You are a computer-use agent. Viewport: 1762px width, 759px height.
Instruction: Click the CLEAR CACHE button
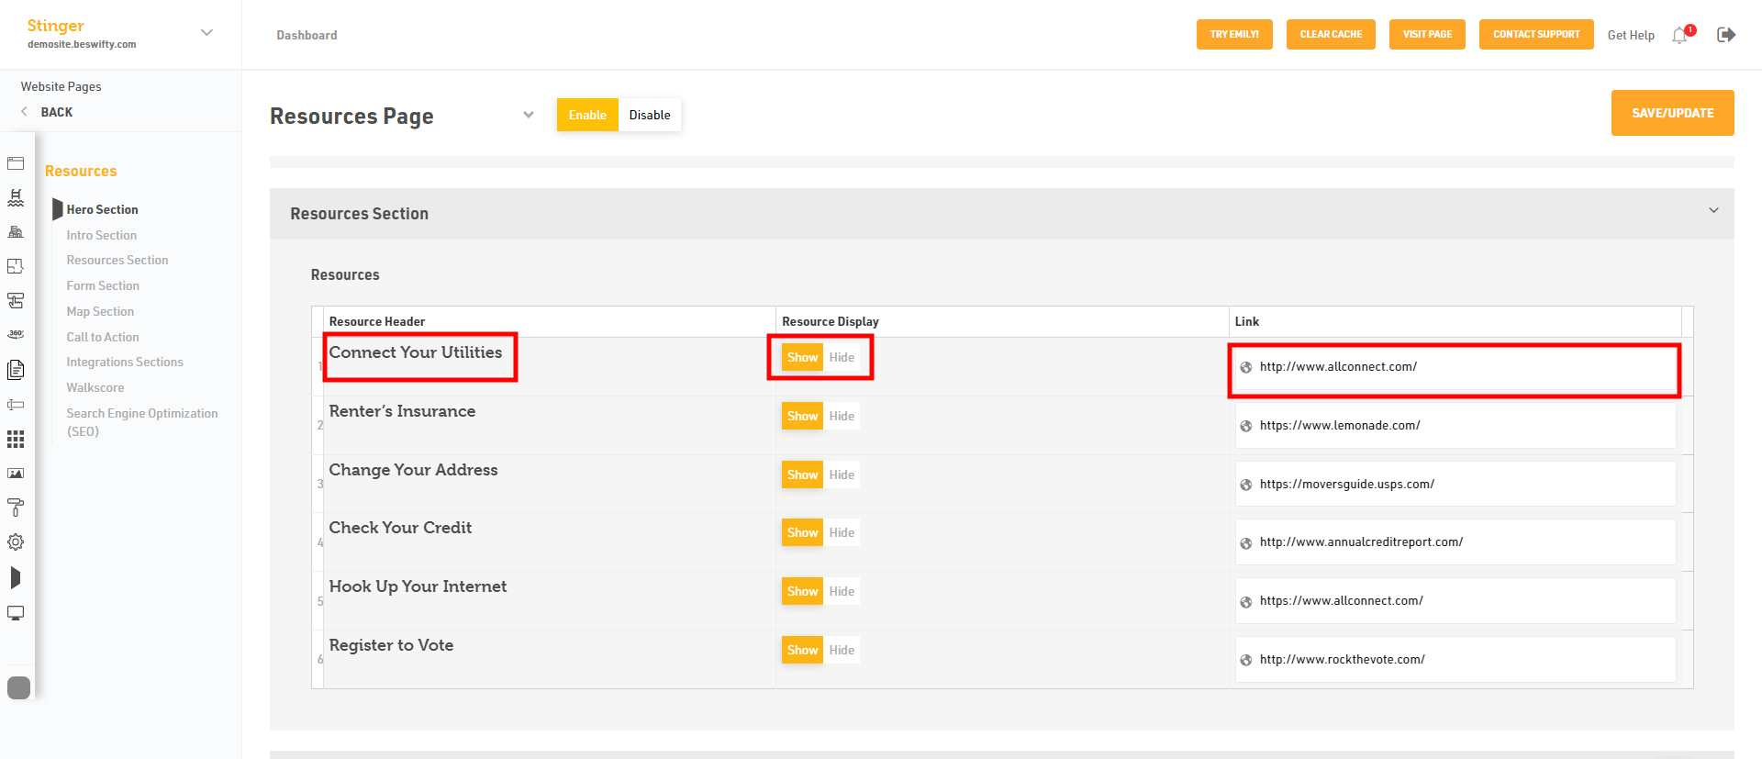(x=1331, y=35)
